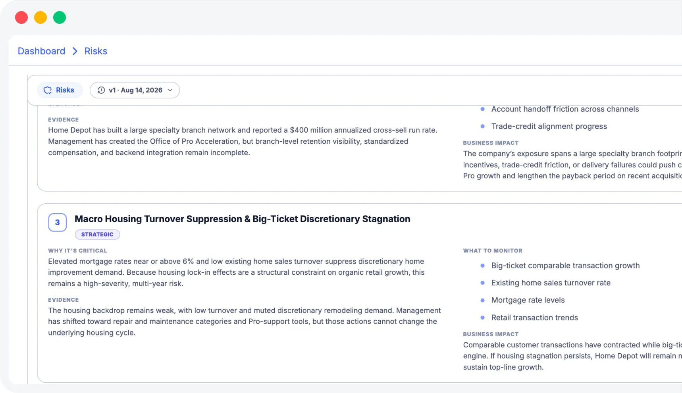Click the shield icon in Risks tab
This screenshot has height=393, width=682.
(48, 90)
